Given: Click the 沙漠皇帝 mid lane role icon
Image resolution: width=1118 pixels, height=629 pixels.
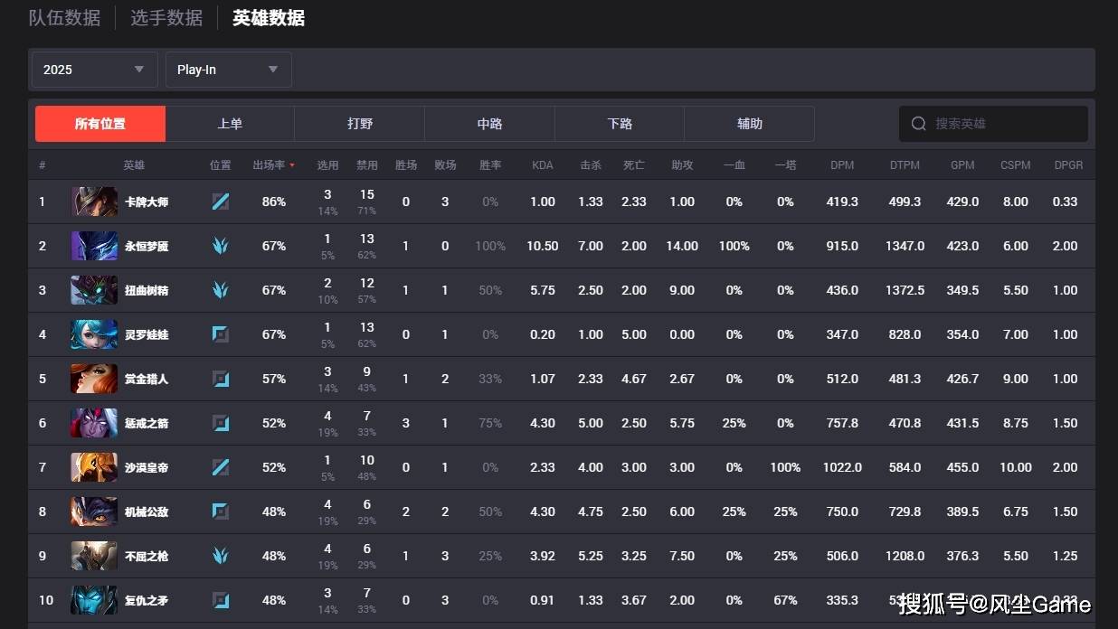Looking at the screenshot, I should tap(220, 467).
